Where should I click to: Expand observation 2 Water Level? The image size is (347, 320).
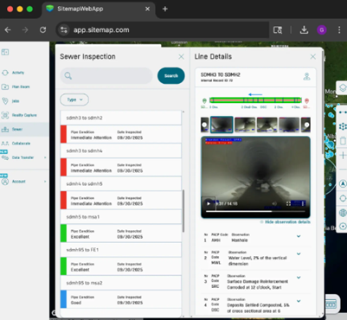click(299, 254)
